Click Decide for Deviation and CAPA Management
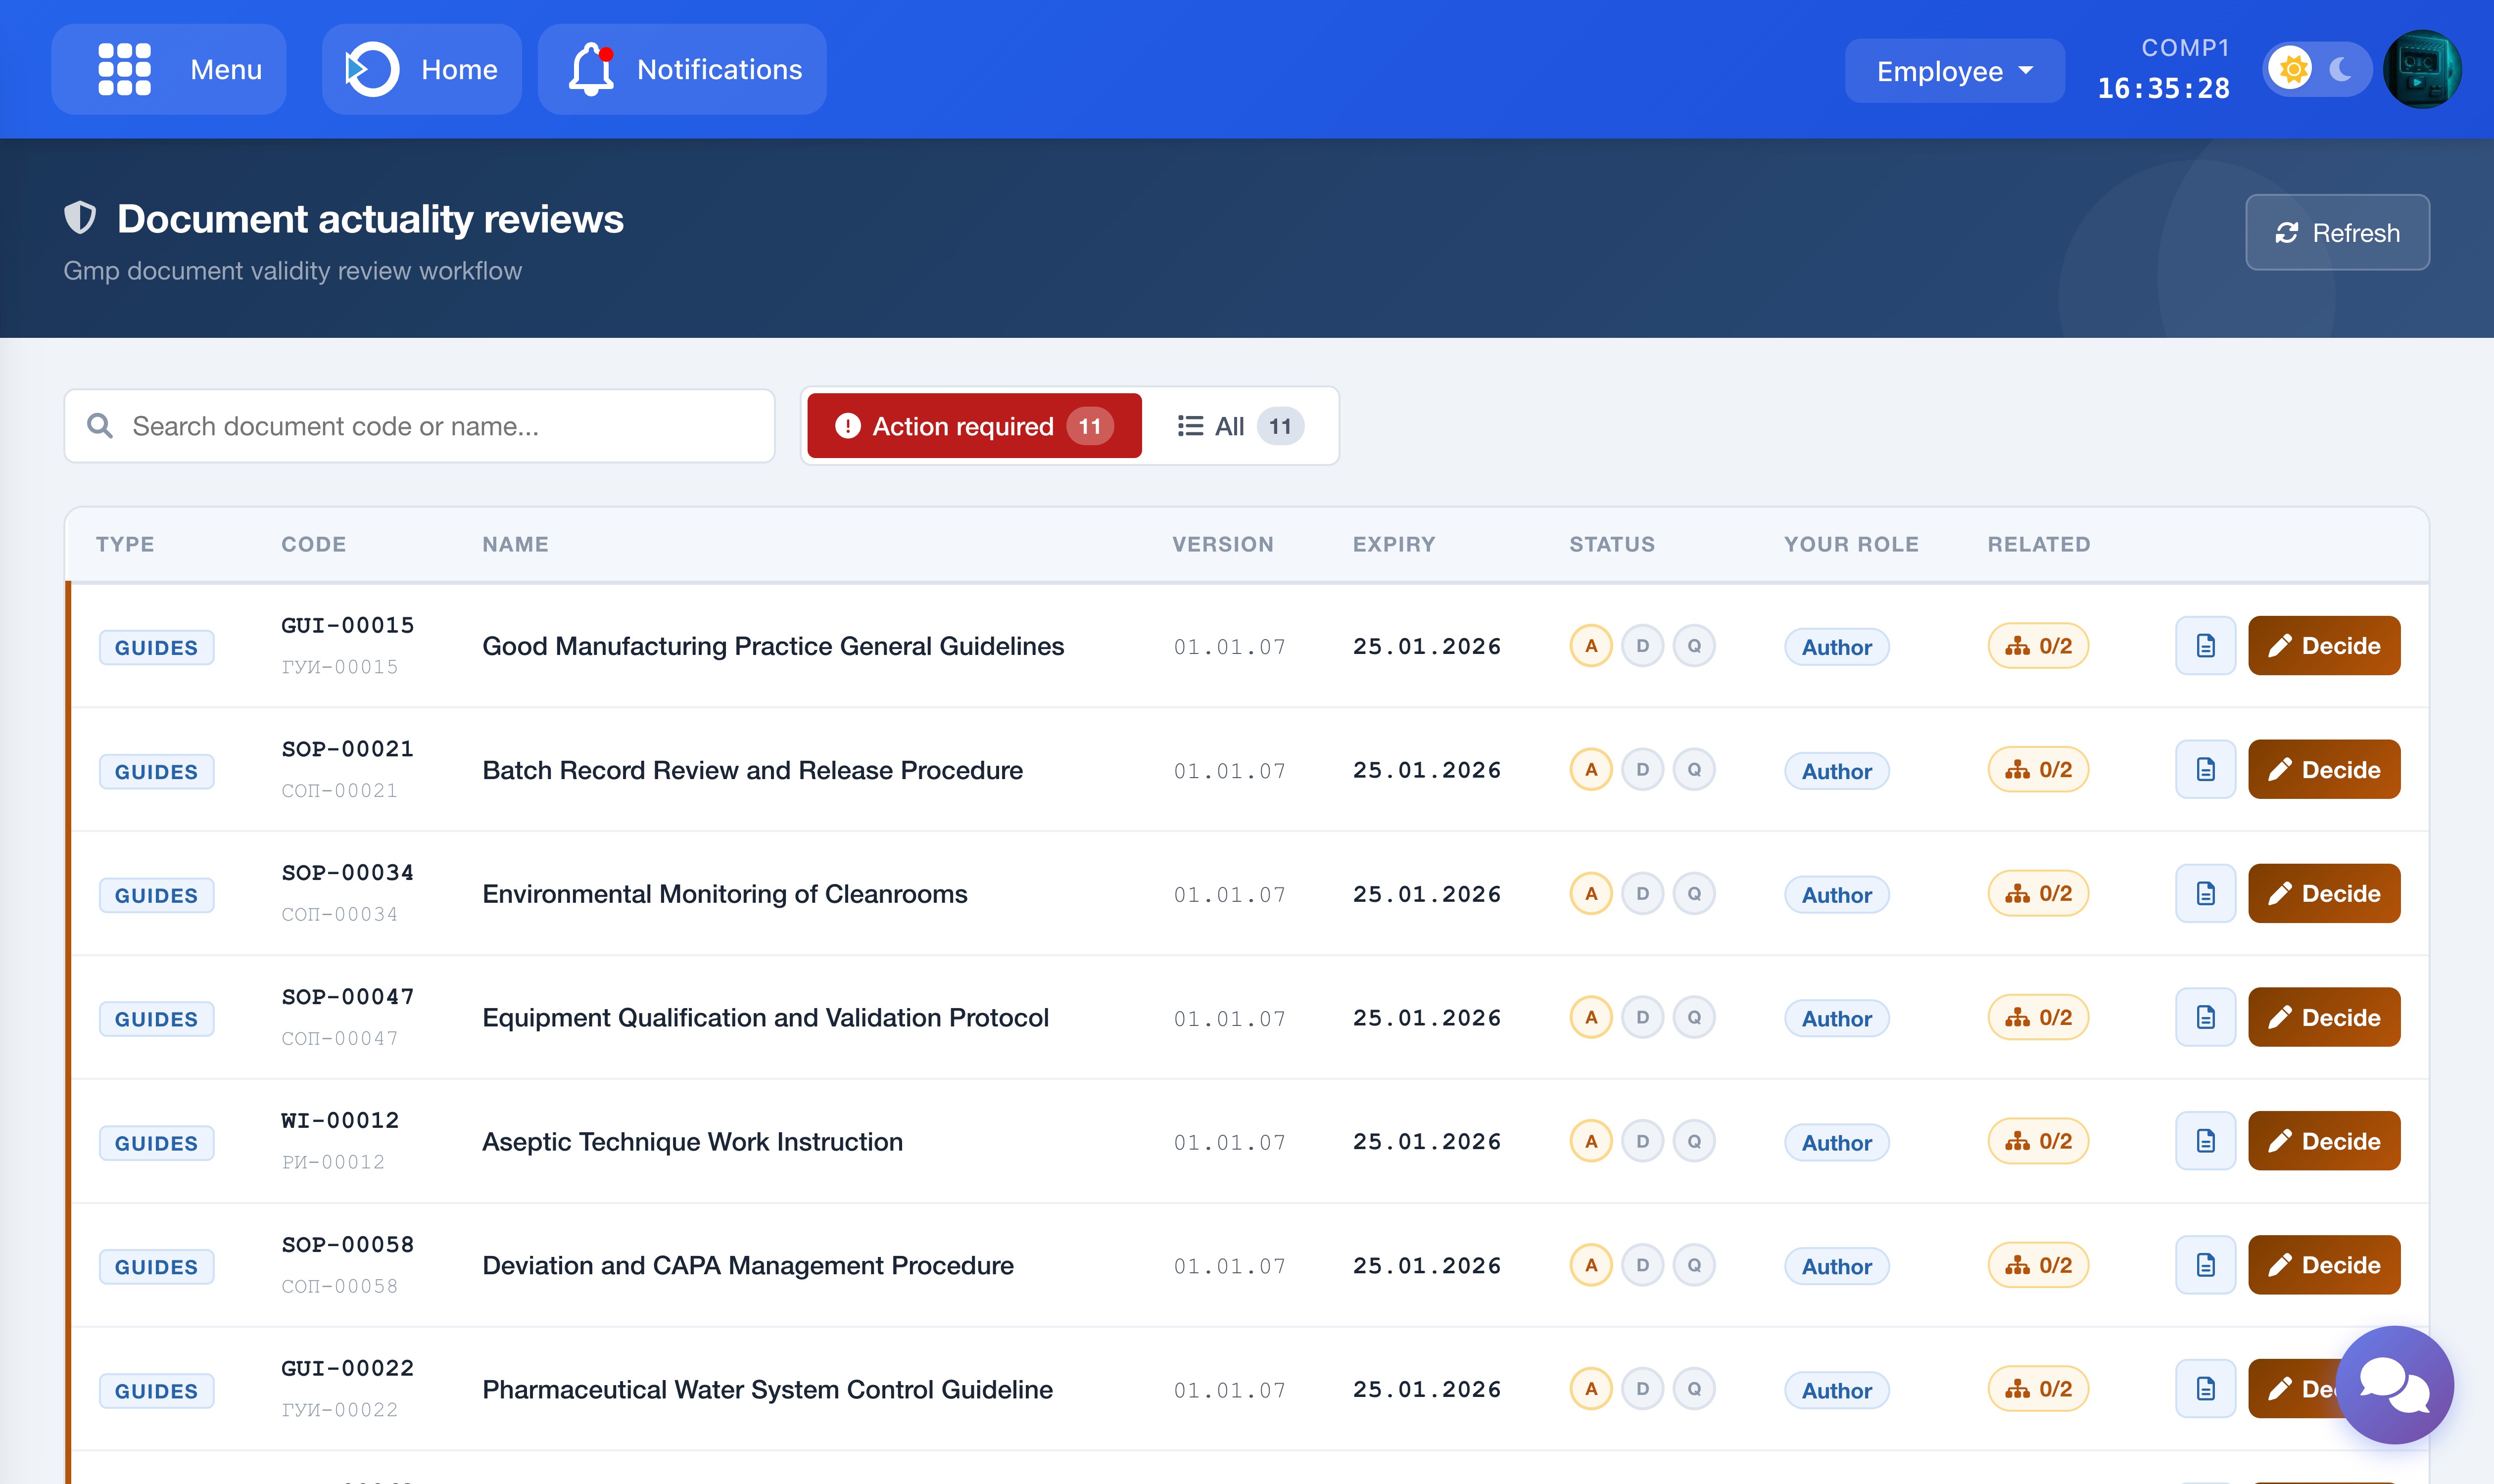 point(2323,1265)
